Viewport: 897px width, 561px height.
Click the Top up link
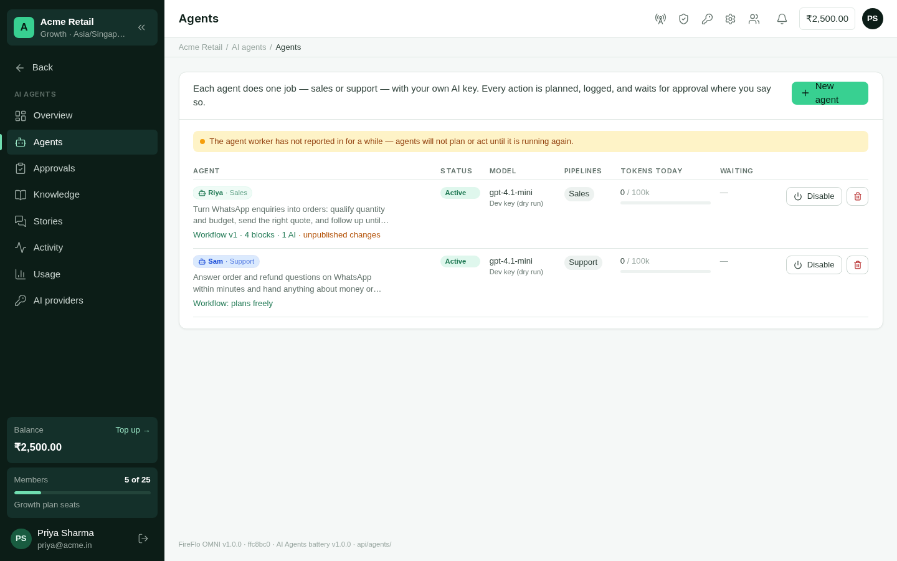[133, 430]
